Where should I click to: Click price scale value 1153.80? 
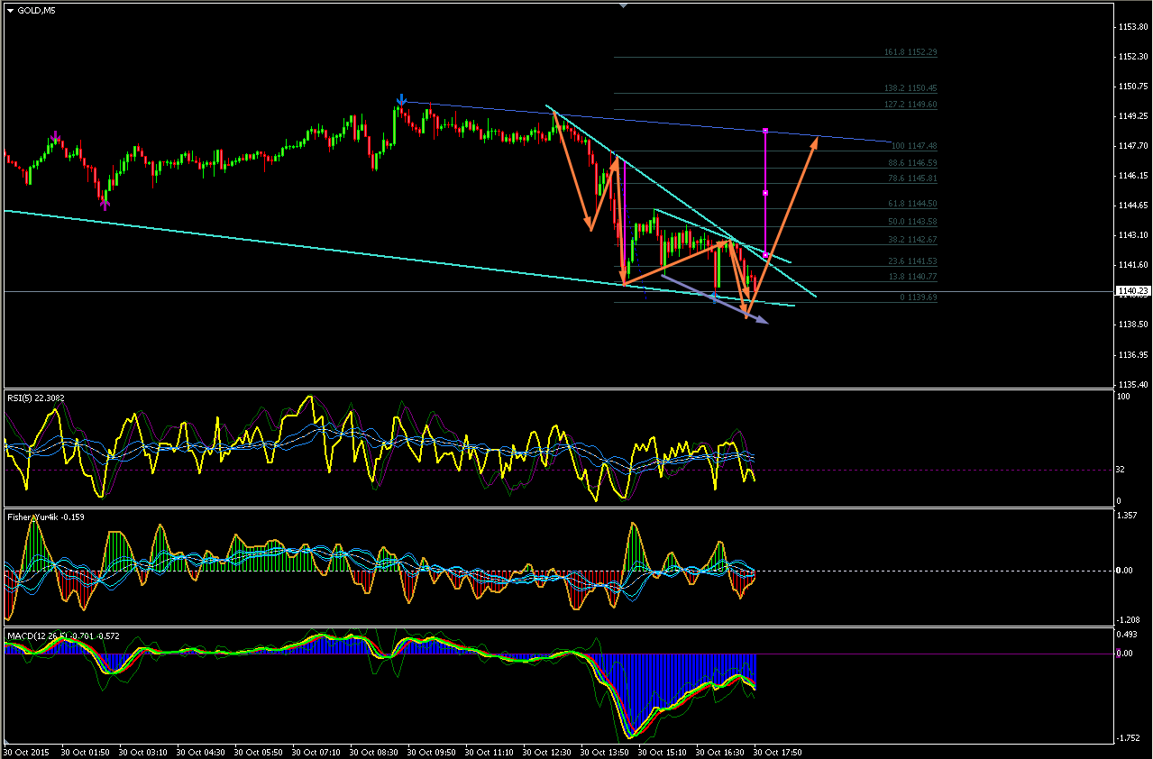coord(1132,27)
